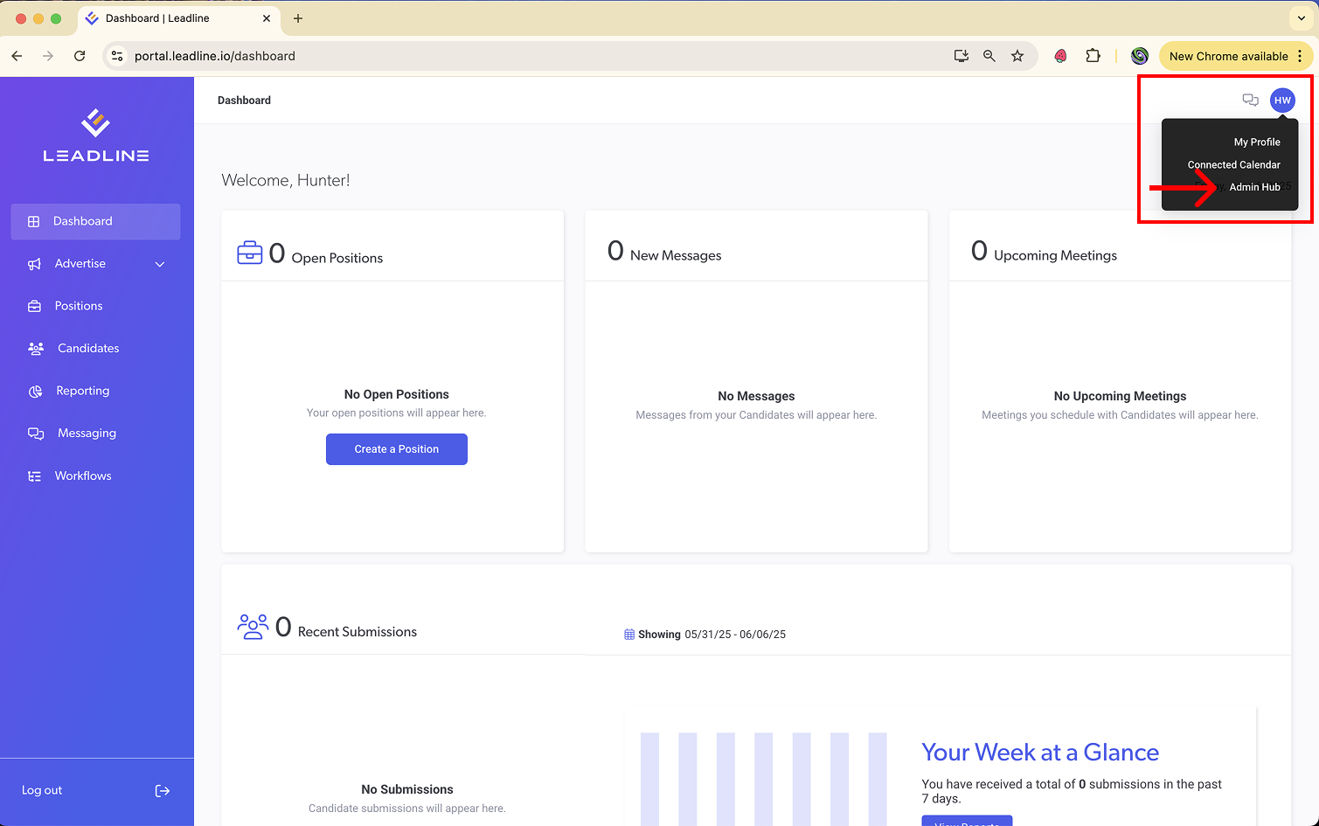
Task: Open Chrome's three-dot menu
Action: click(1301, 56)
